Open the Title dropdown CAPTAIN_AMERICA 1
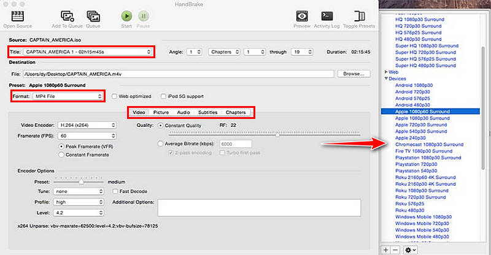 pyautogui.click(x=87, y=52)
